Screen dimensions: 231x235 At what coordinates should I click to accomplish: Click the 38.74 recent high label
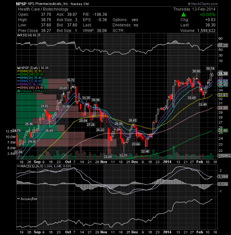click(210, 69)
